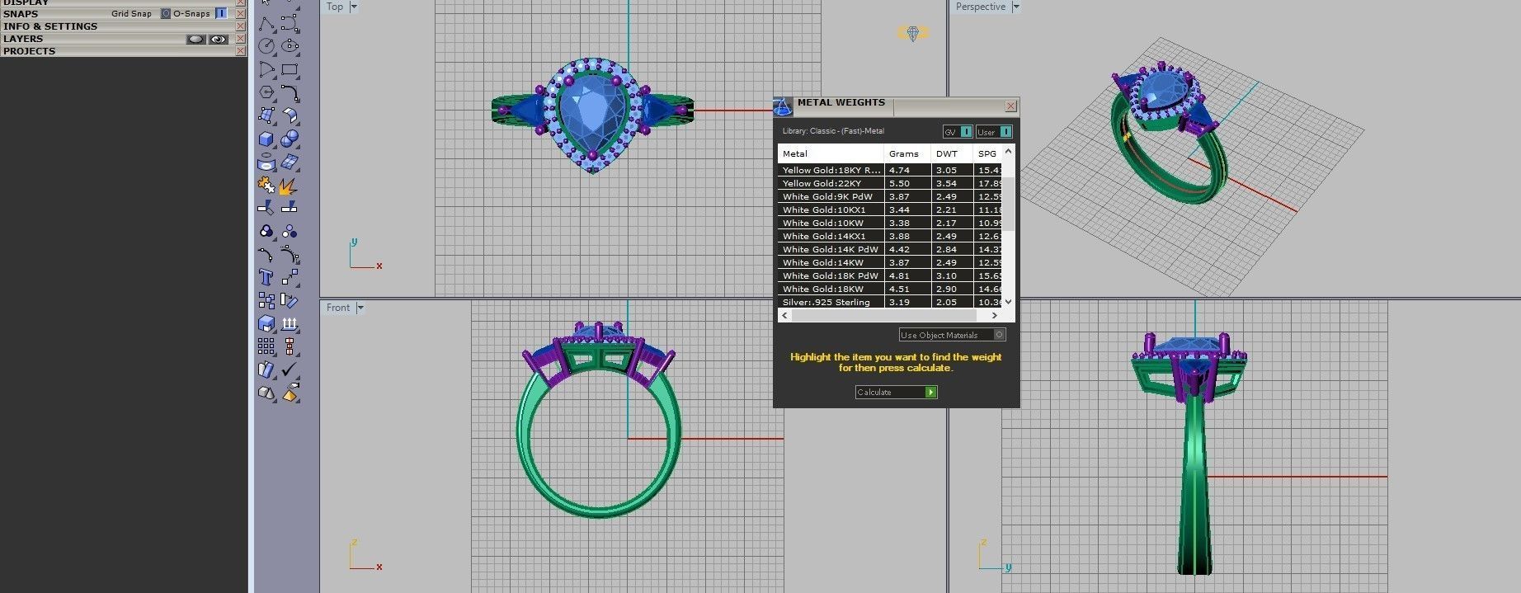Click the puzzle-piece Join tool

[266, 186]
